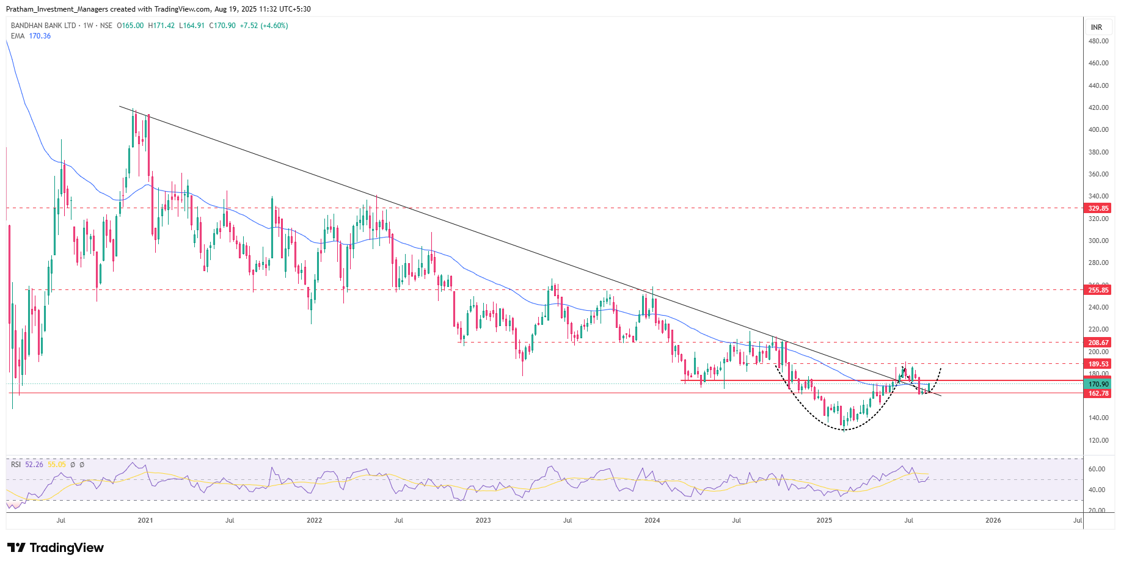Click the blue EMA value 170.36

click(40, 36)
